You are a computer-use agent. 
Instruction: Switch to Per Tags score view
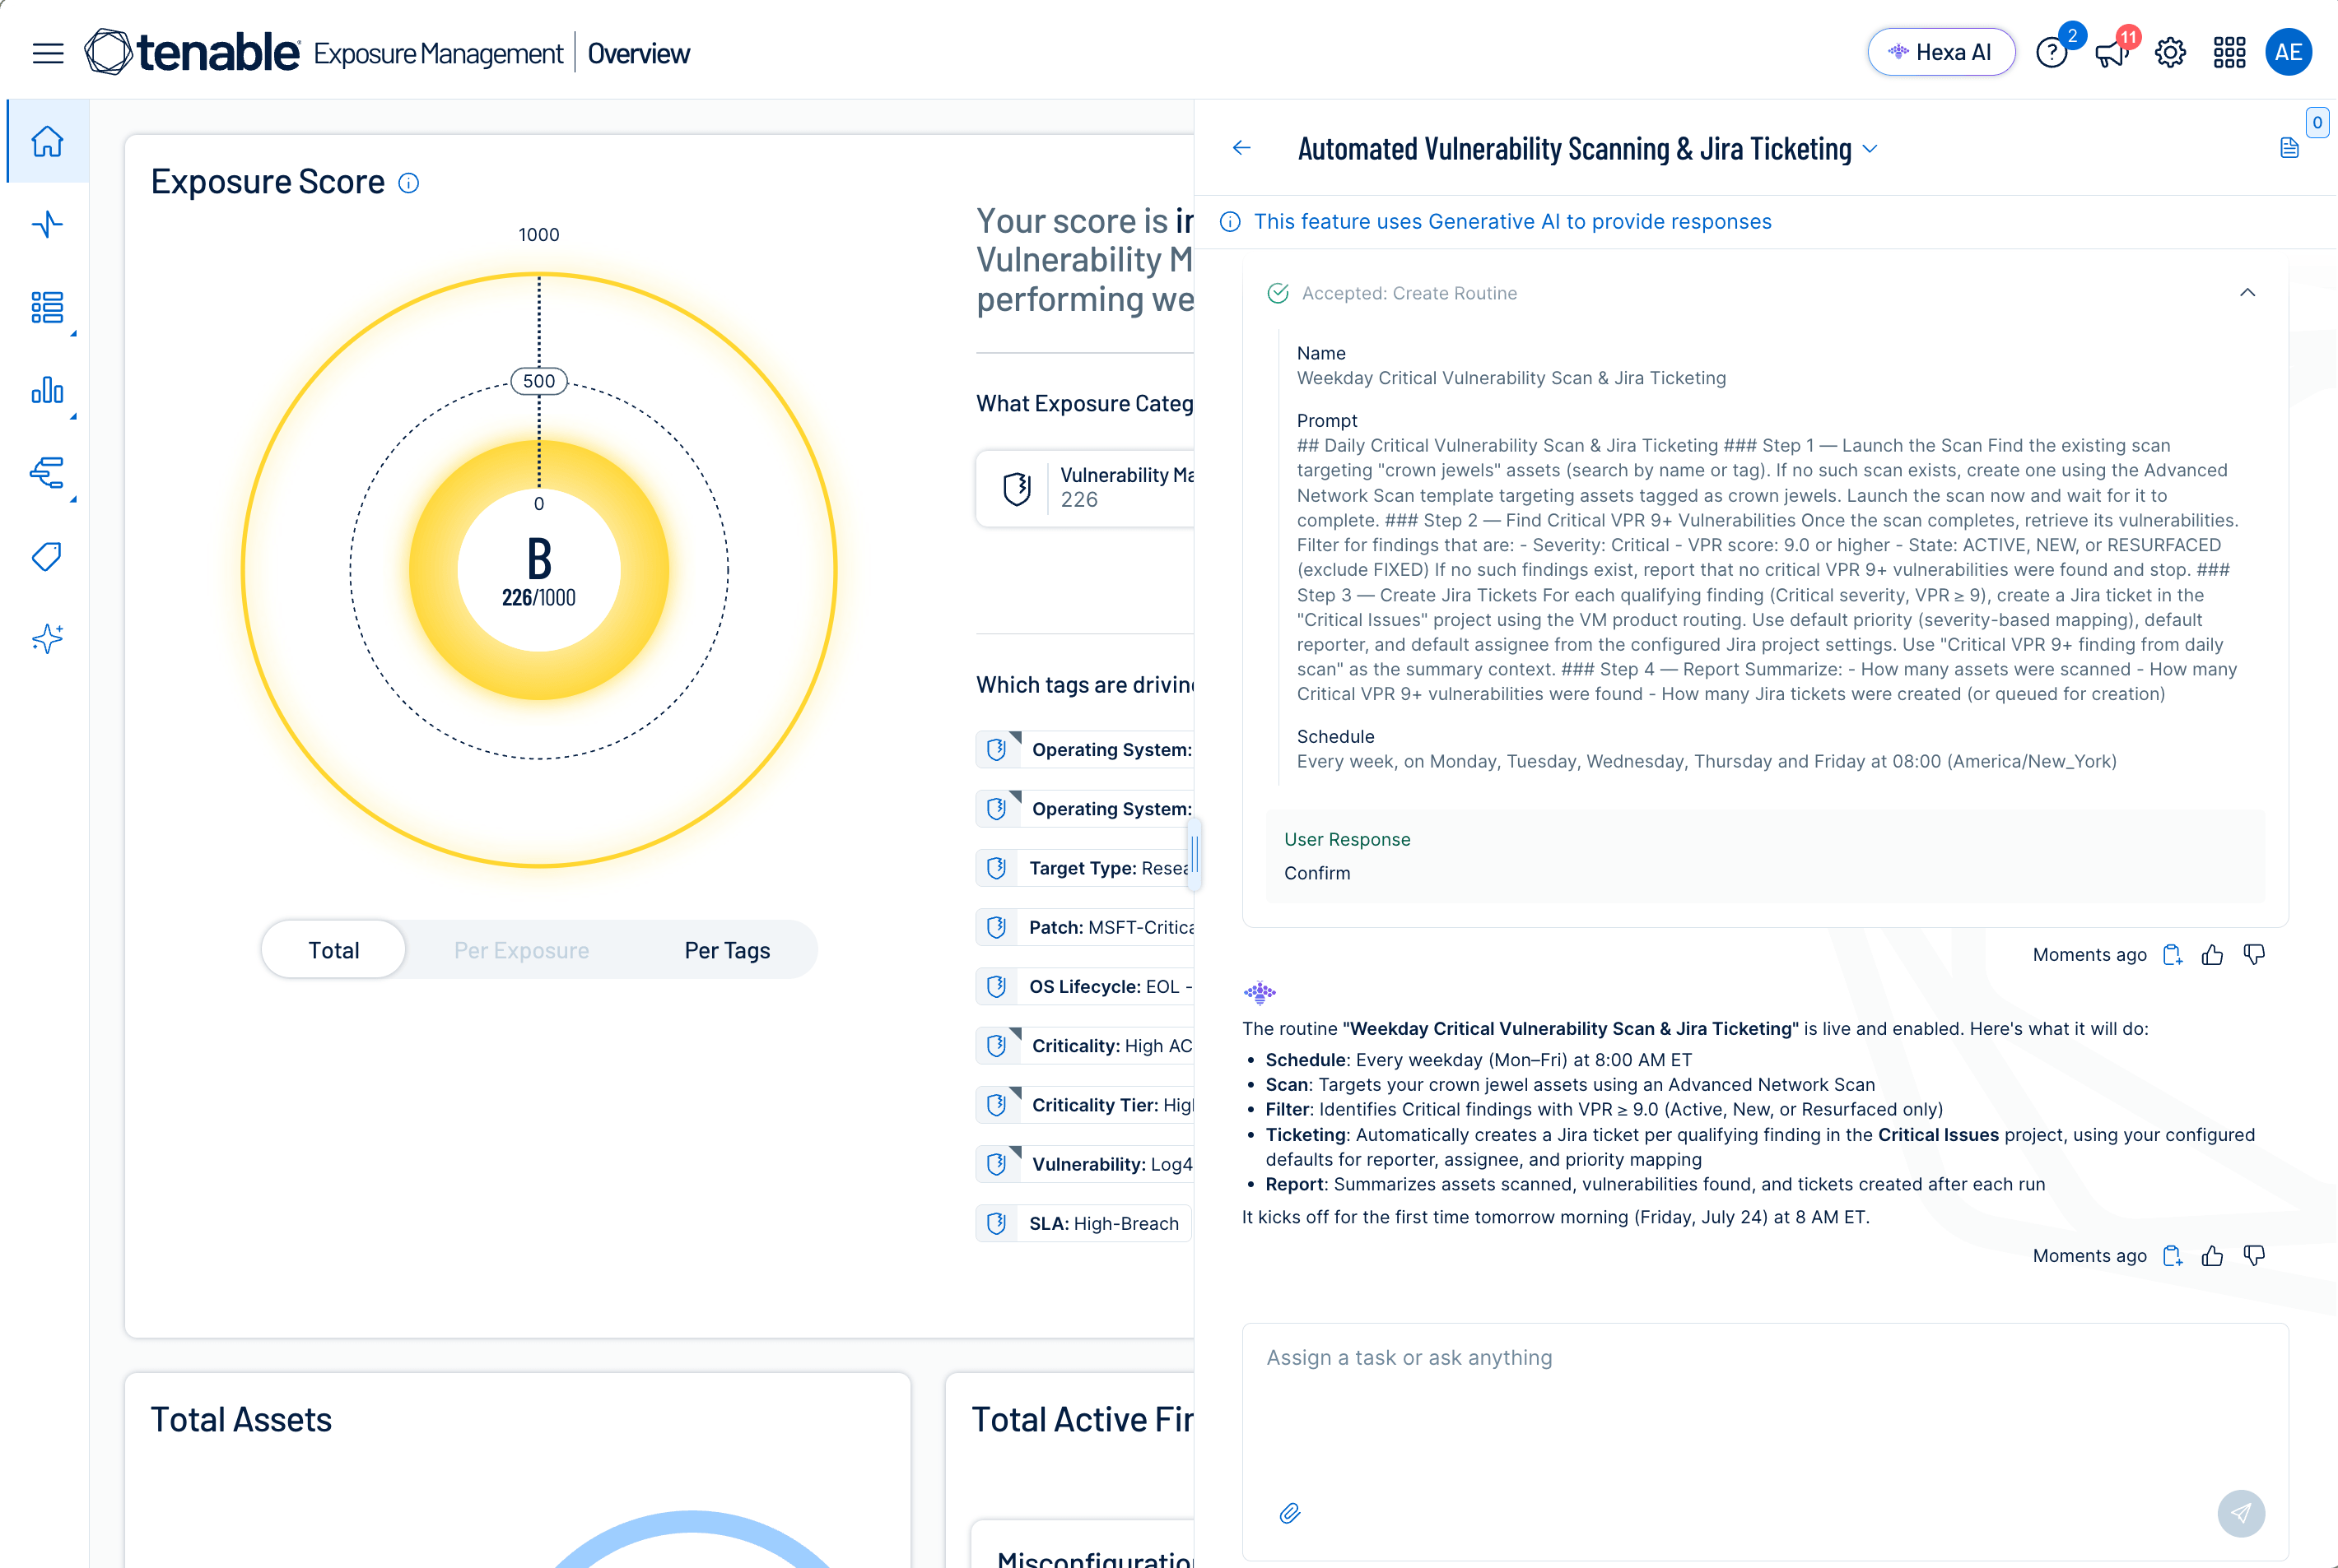tap(727, 950)
